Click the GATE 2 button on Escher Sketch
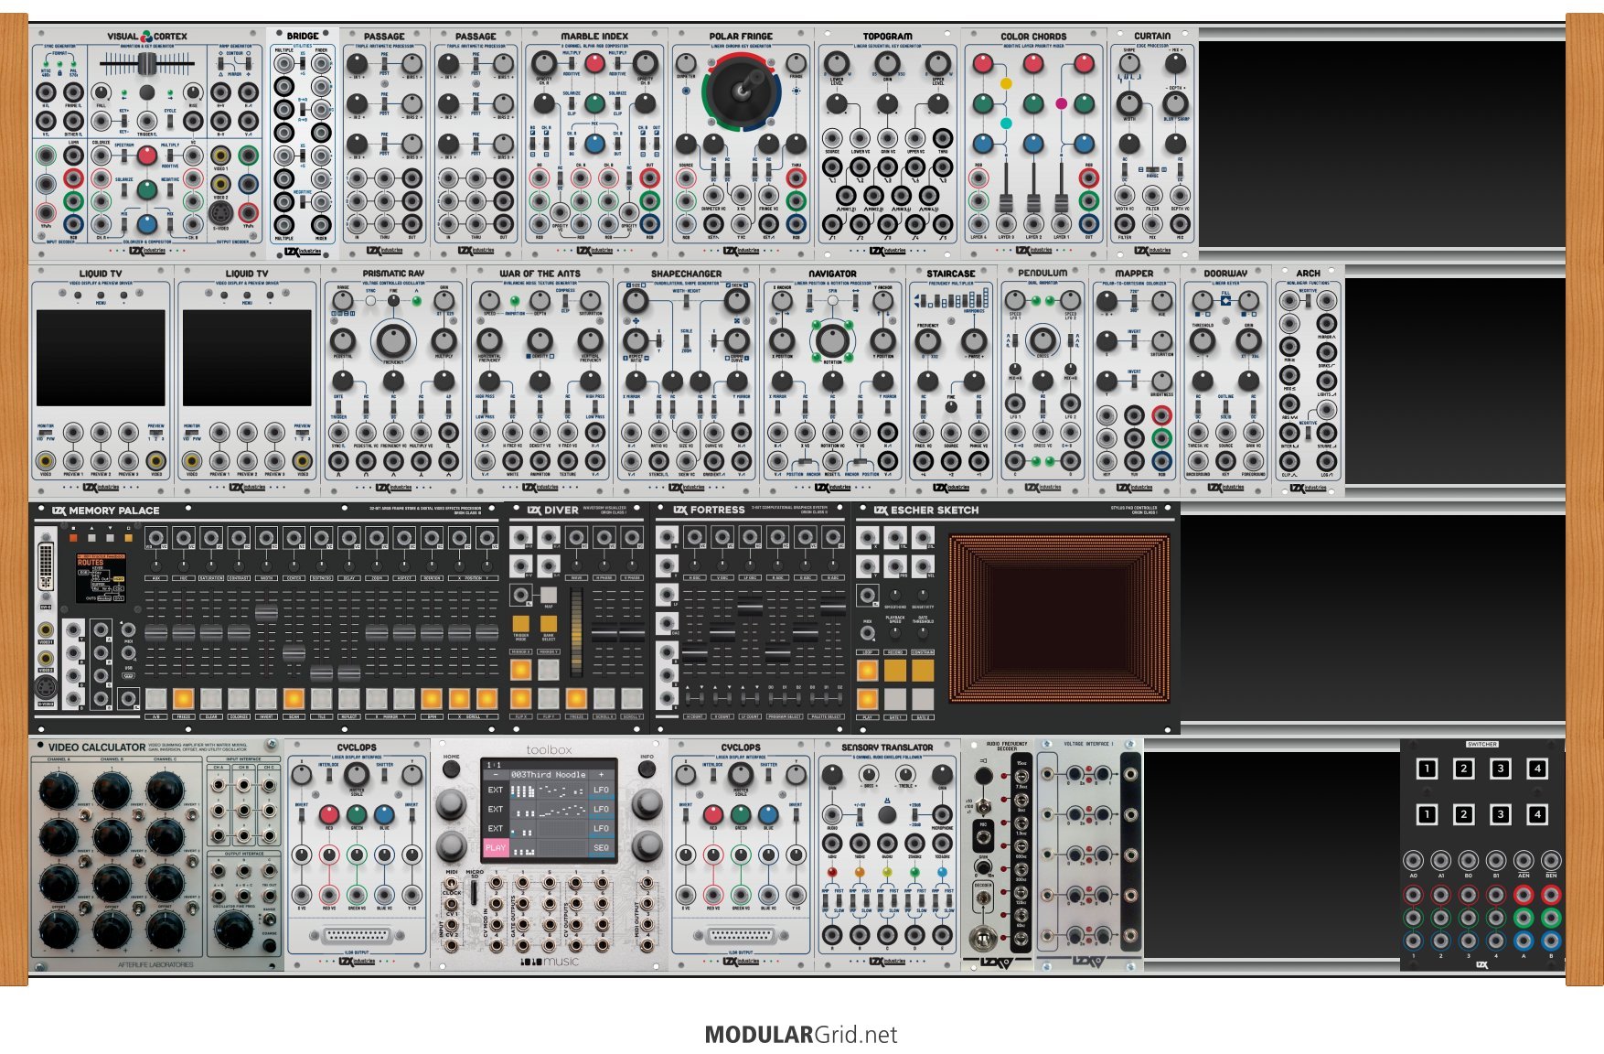 (923, 700)
